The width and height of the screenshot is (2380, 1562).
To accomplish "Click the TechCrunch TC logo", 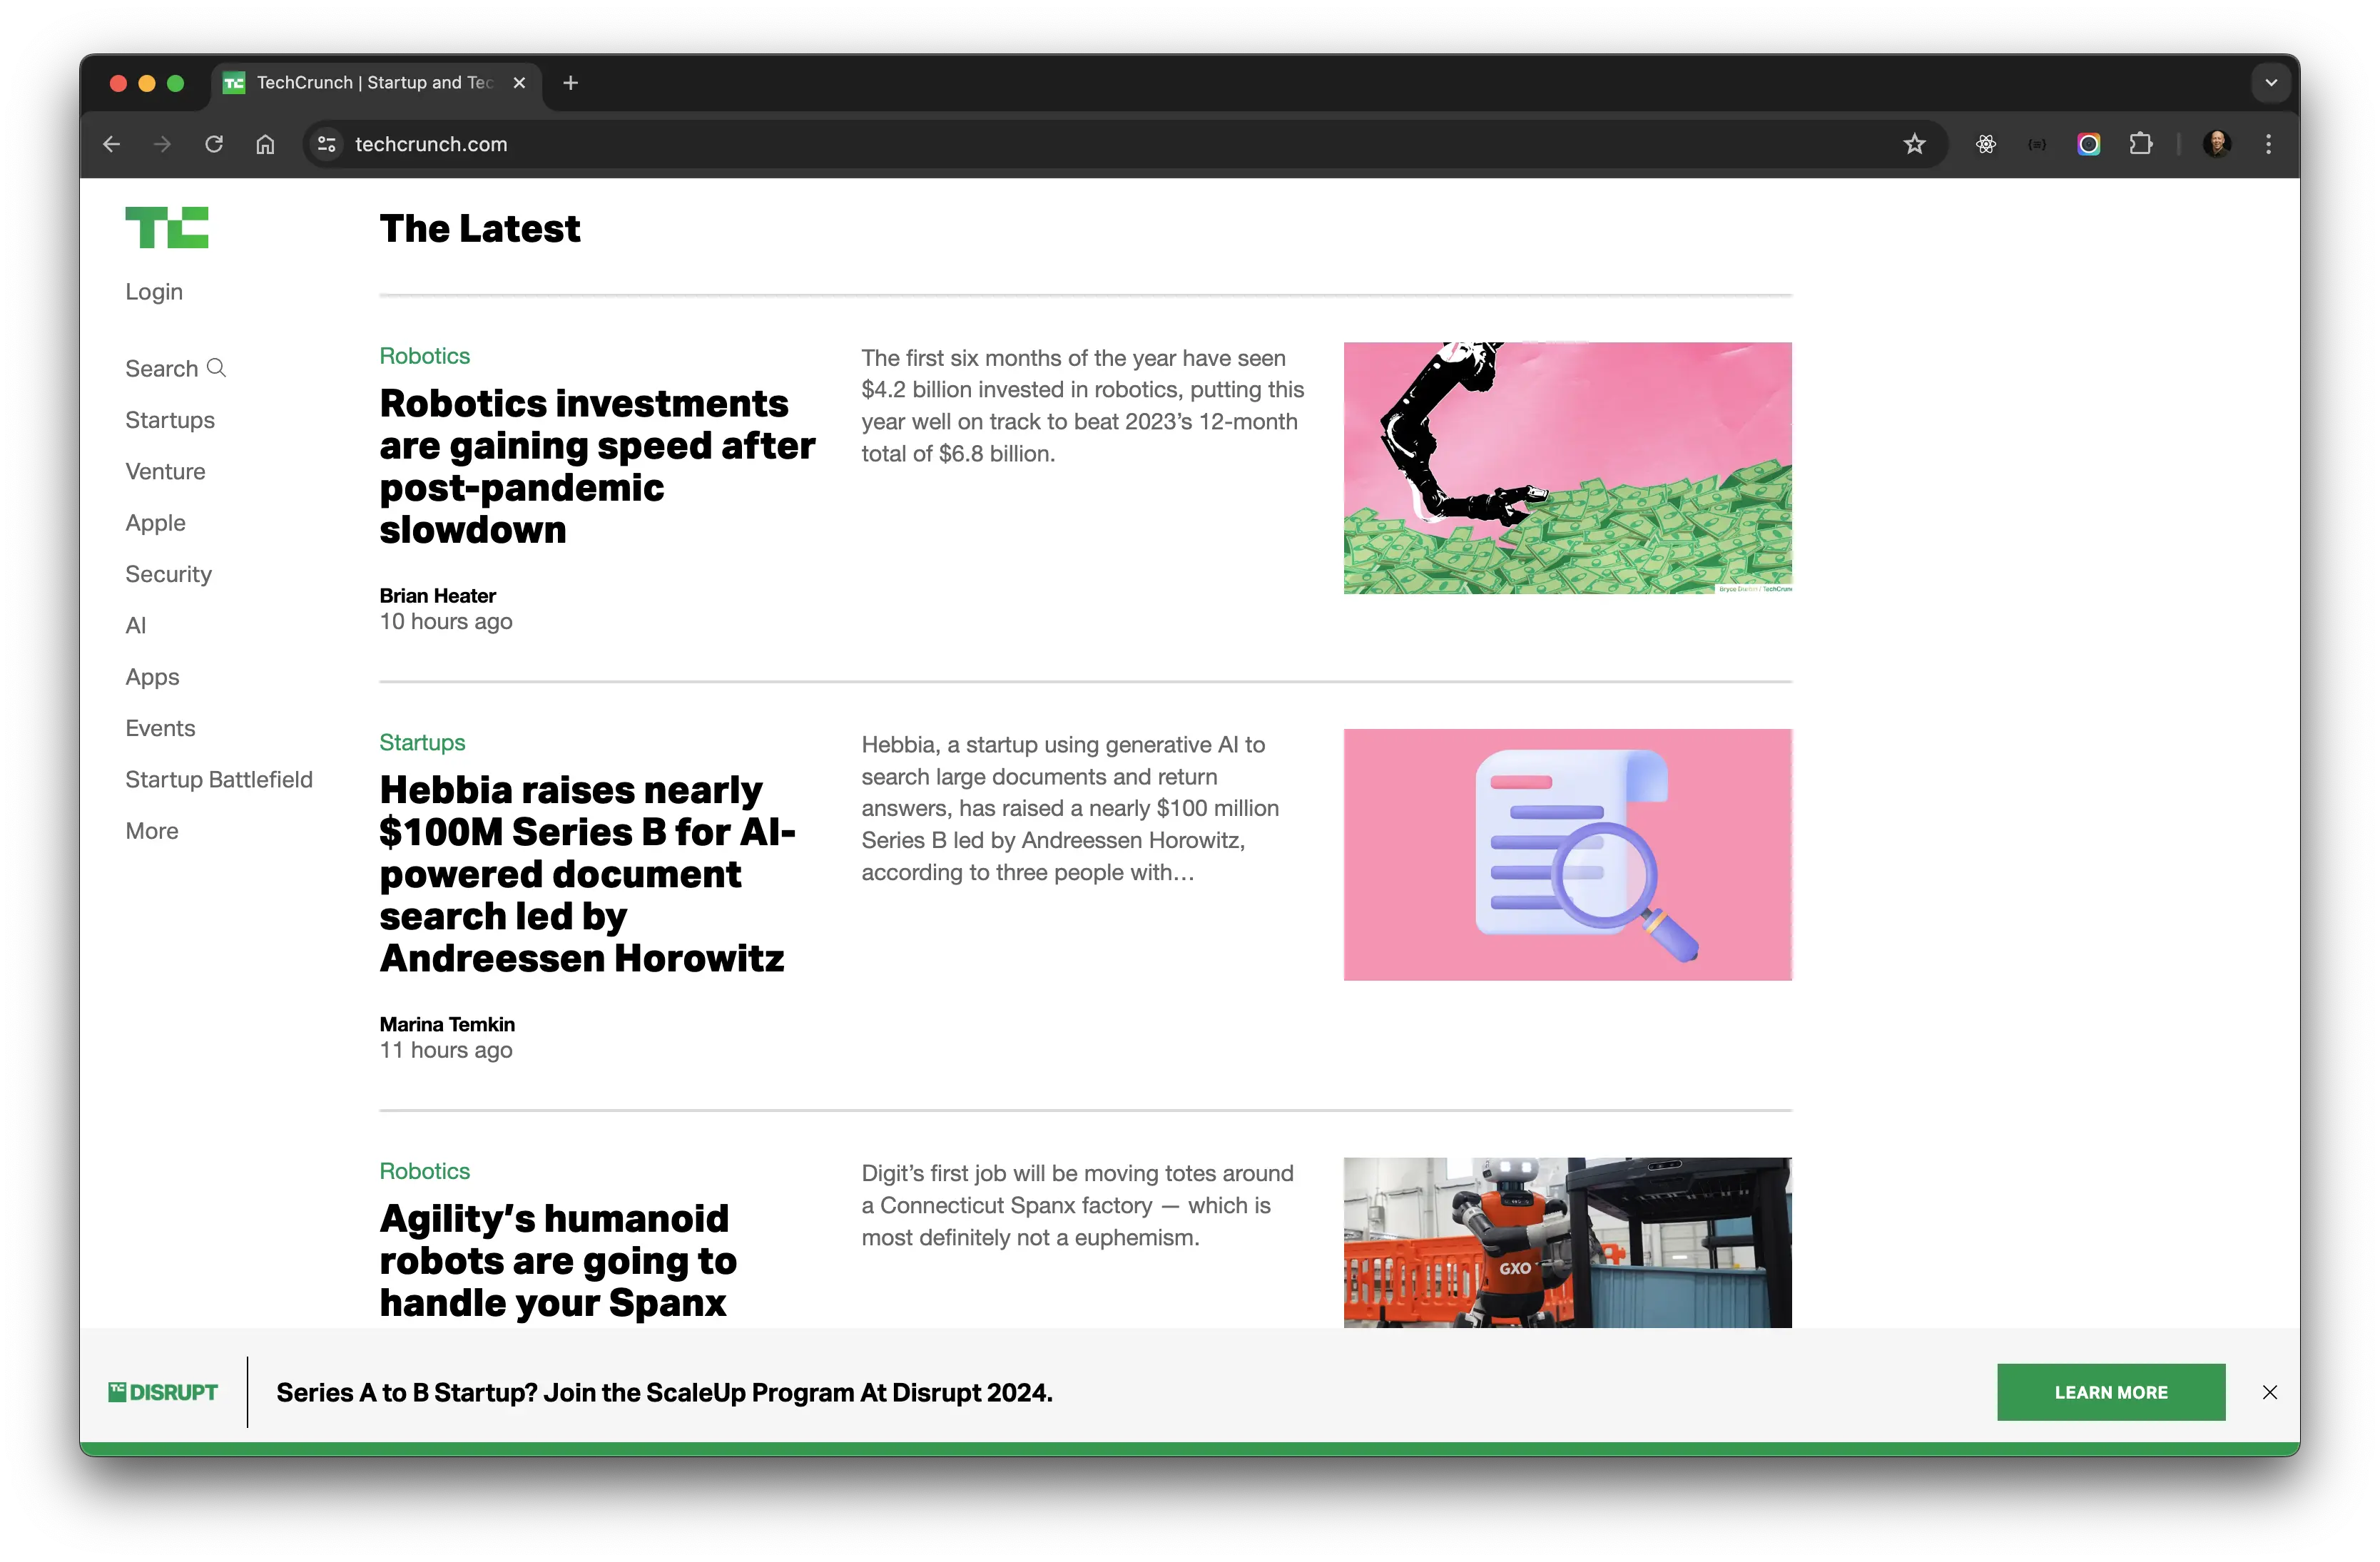I will (x=167, y=228).
